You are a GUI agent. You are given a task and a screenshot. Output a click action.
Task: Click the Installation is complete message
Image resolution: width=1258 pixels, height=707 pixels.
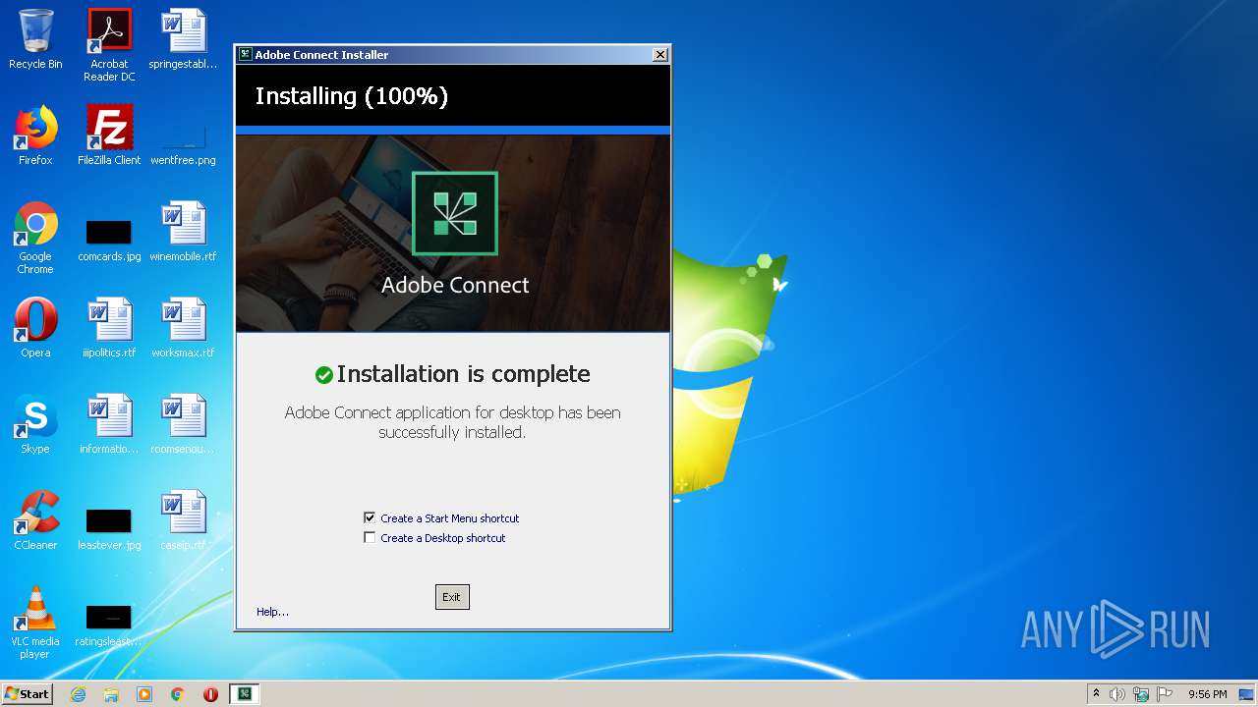coord(463,374)
